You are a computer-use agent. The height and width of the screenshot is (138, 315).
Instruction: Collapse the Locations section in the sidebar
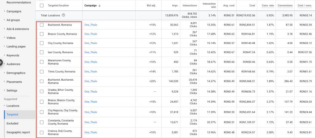click(13, 106)
